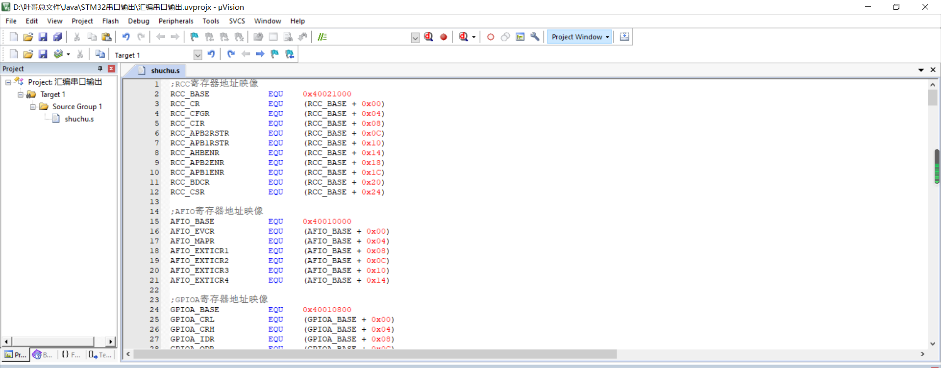Viewport: 941px width, 368px height.
Task: Click the icon right of Project Window
Action: [x=624, y=37]
